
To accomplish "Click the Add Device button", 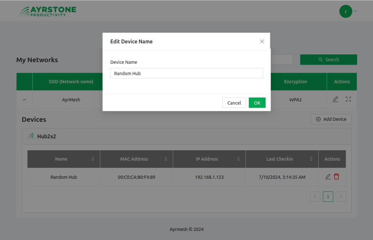I will (331, 119).
